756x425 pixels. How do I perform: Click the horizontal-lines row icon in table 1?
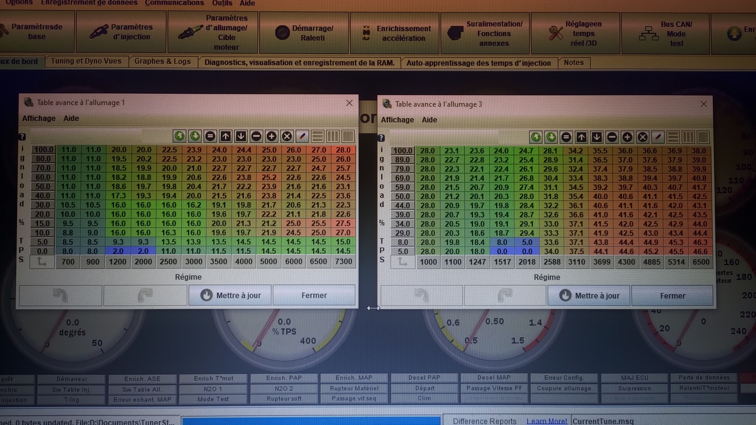click(317, 136)
